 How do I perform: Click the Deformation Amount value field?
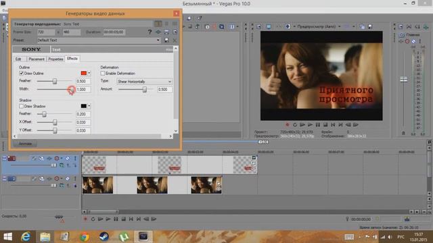(x=164, y=90)
